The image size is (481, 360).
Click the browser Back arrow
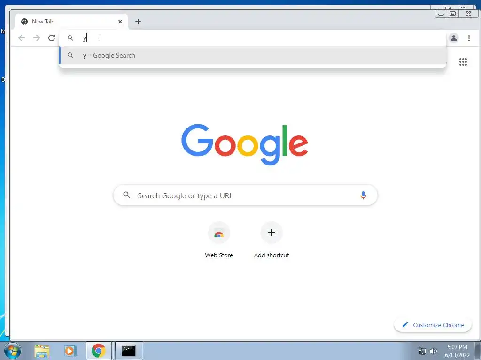(22, 38)
